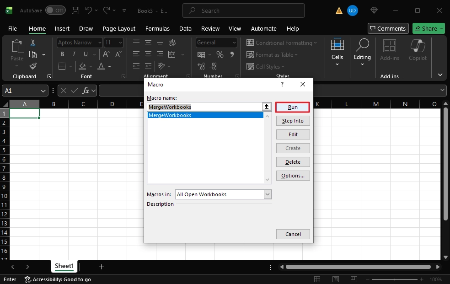
Task: Select MergeWorkbooks in the macro list
Action: pyautogui.click(x=205, y=115)
